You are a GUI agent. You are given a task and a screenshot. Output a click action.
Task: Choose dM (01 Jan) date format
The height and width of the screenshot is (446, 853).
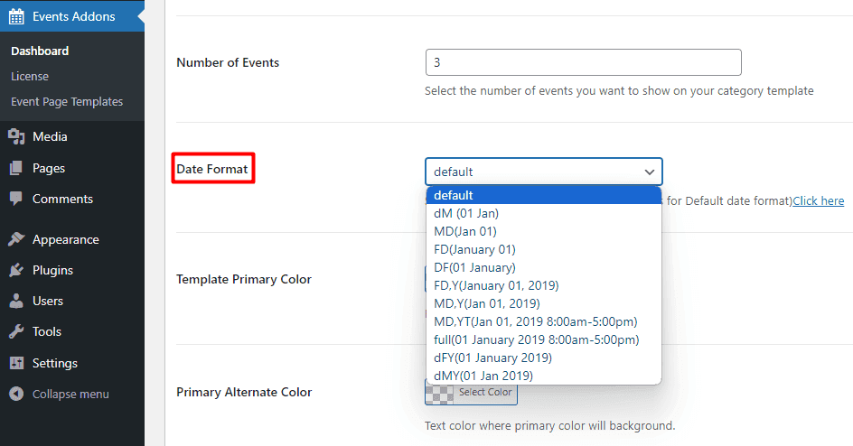coord(466,213)
